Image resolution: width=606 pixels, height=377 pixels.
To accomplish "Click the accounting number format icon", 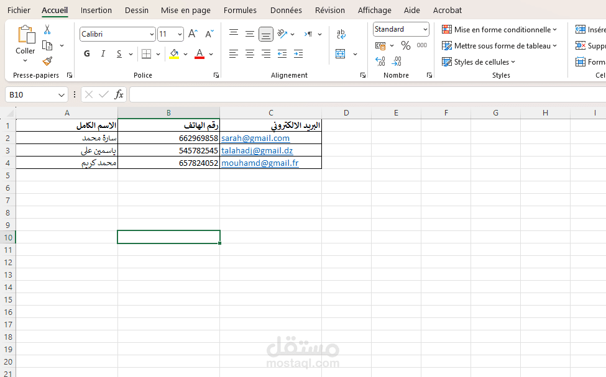I will [x=380, y=46].
